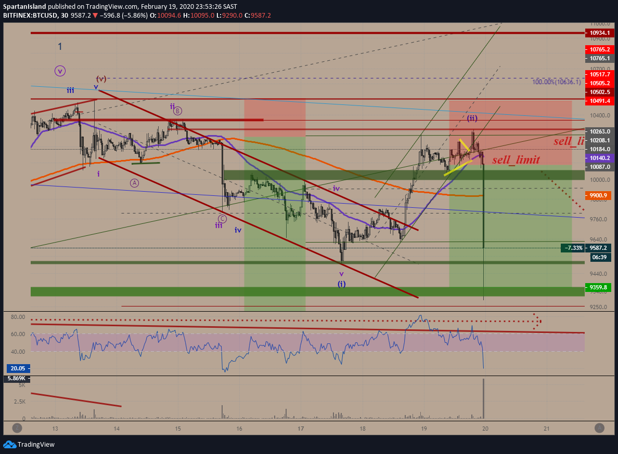Click the 10400.0 price axis tick

click(599, 116)
